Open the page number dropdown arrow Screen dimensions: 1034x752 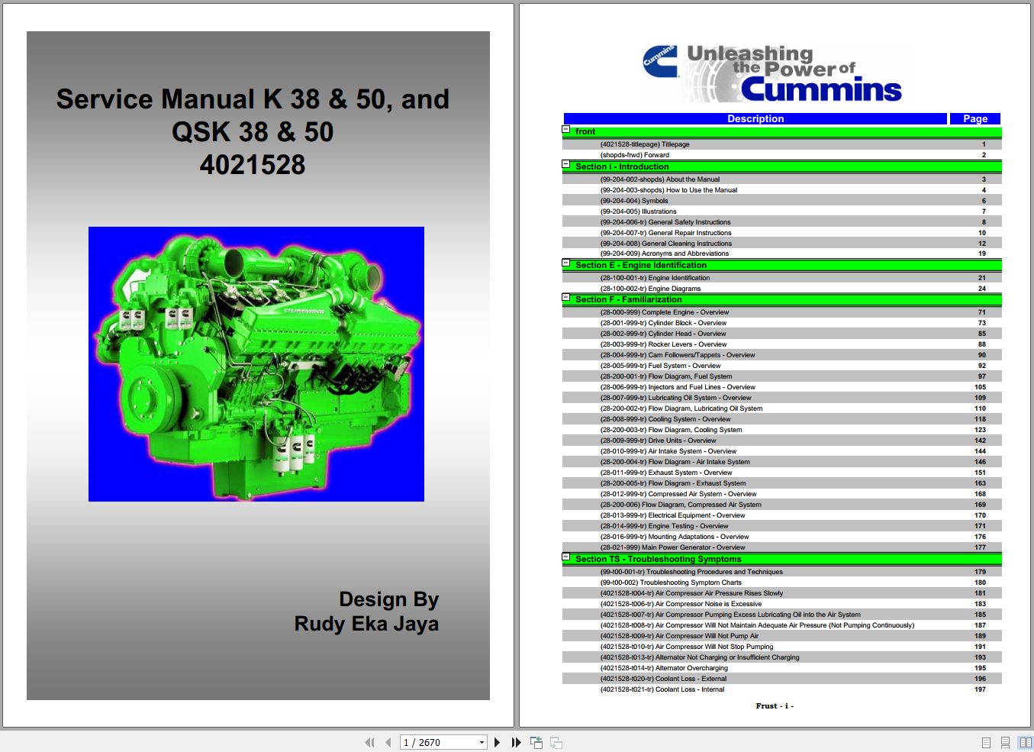482,742
